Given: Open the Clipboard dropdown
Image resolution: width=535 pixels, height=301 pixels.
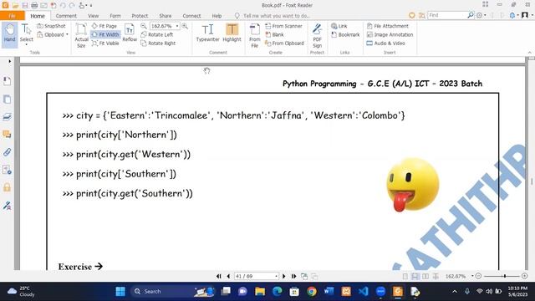Looking at the screenshot, I should tap(53, 34).
